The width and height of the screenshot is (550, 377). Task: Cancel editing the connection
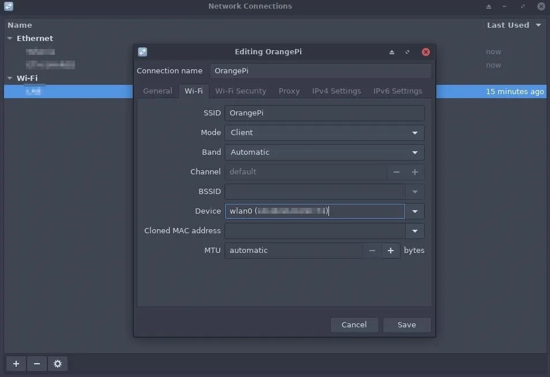pos(354,324)
